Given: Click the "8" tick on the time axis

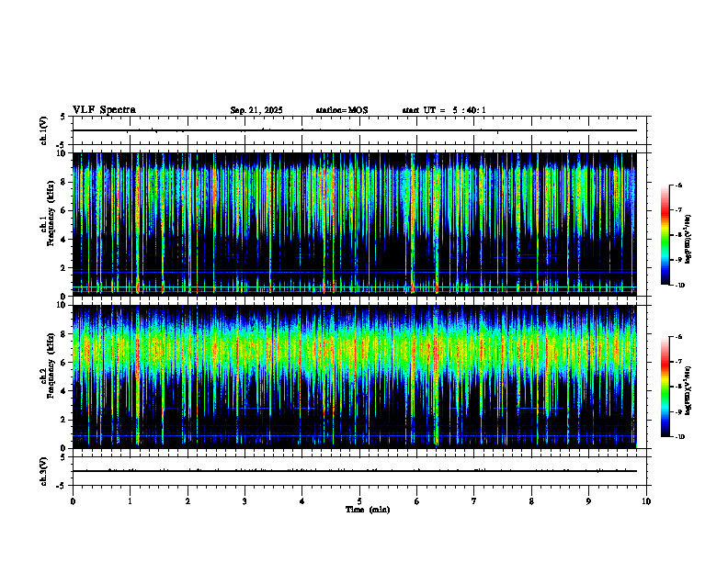Looking at the screenshot, I should (531, 501).
